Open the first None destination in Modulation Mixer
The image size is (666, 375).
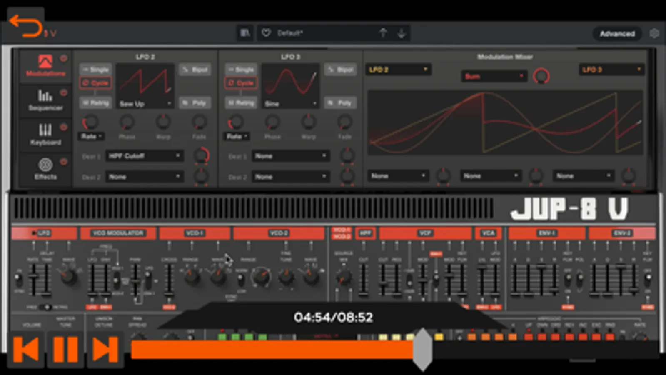[398, 176]
